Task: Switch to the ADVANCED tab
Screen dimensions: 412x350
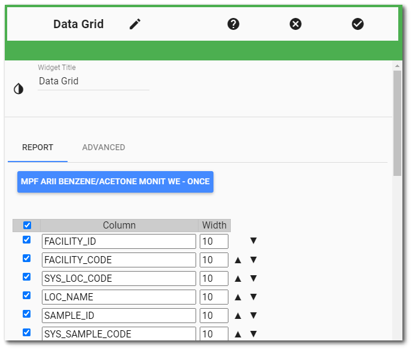Action: (x=103, y=147)
